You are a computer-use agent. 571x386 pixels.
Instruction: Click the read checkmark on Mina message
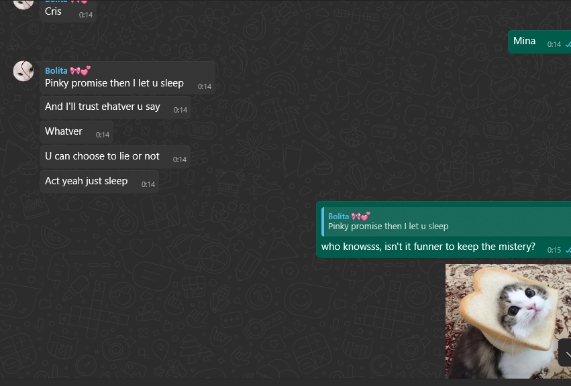pos(568,44)
